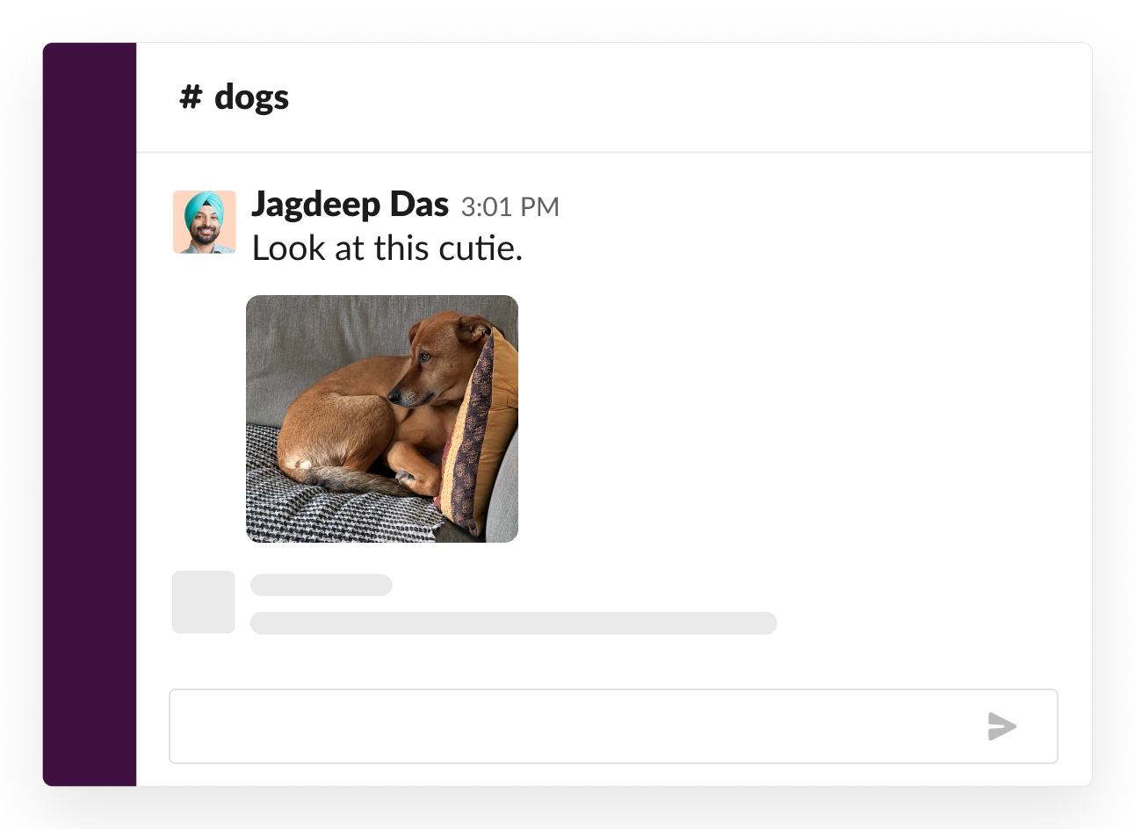
Task: Click Jagdeep Das's username
Action: pyautogui.click(x=351, y=204)
